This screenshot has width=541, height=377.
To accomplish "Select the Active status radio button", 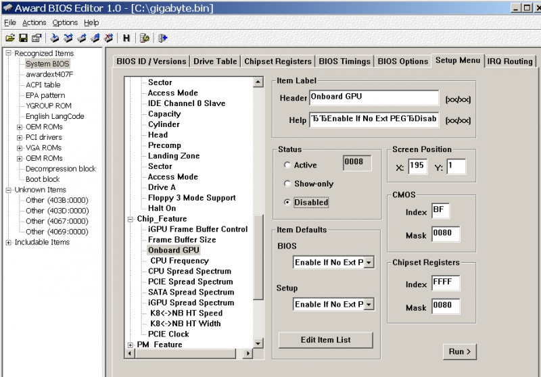I will pos(288,165).
